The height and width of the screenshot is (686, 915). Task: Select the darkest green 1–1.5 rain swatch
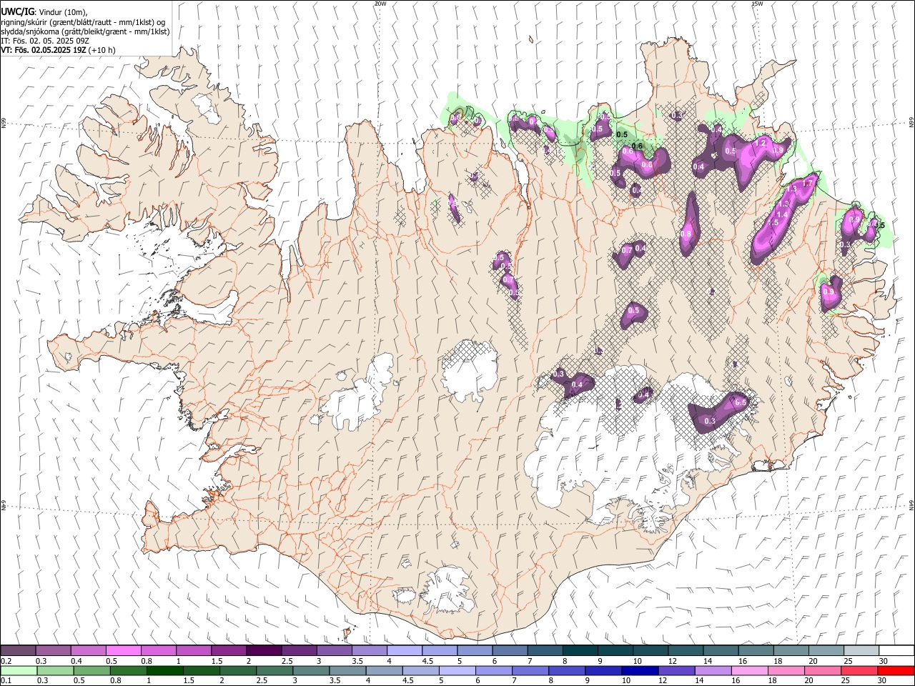(x=165, y=671)
